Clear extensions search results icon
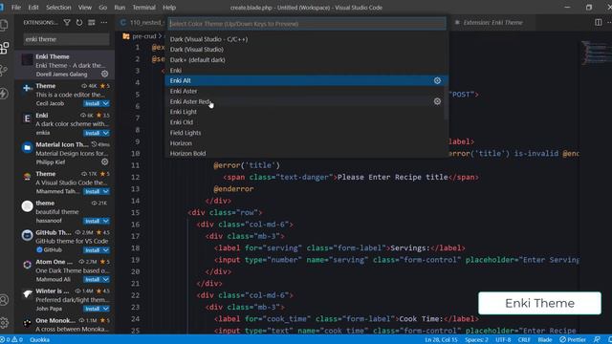 [92, 23]
